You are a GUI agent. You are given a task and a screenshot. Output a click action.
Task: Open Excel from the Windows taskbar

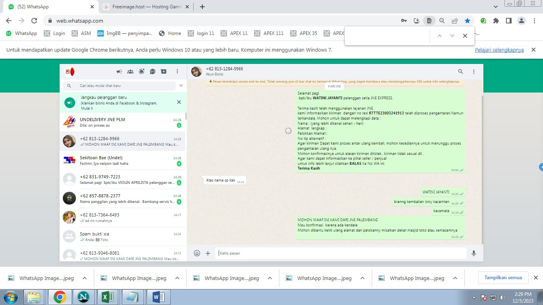(109, 297)
